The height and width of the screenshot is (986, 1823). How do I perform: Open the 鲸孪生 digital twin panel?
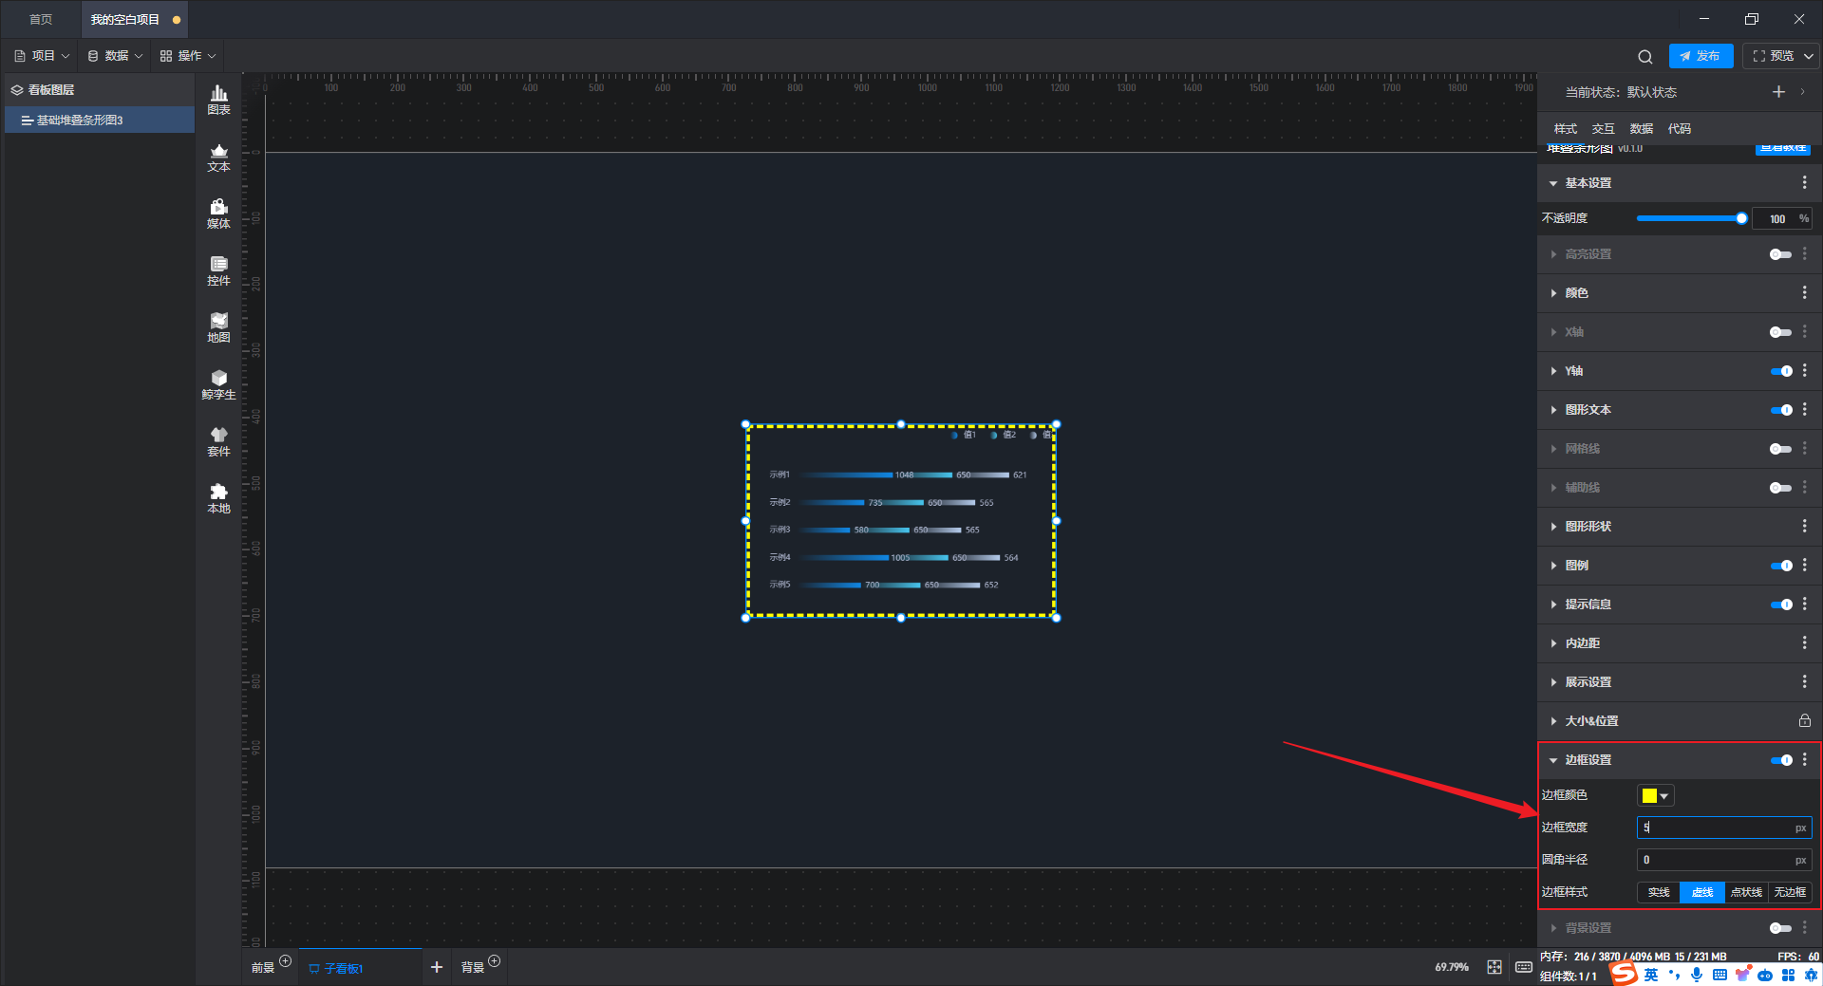218,384
